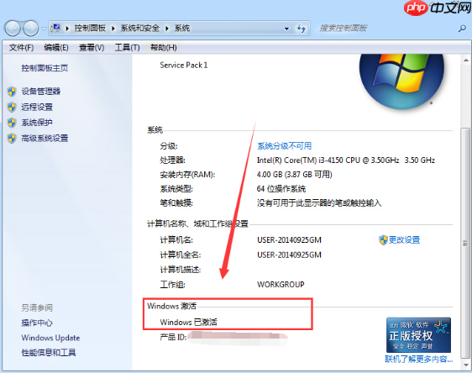This screenshot has width=472, height=373.
Task: Click the shield icon beside 设备管理器
Action: tap(12, 92)
